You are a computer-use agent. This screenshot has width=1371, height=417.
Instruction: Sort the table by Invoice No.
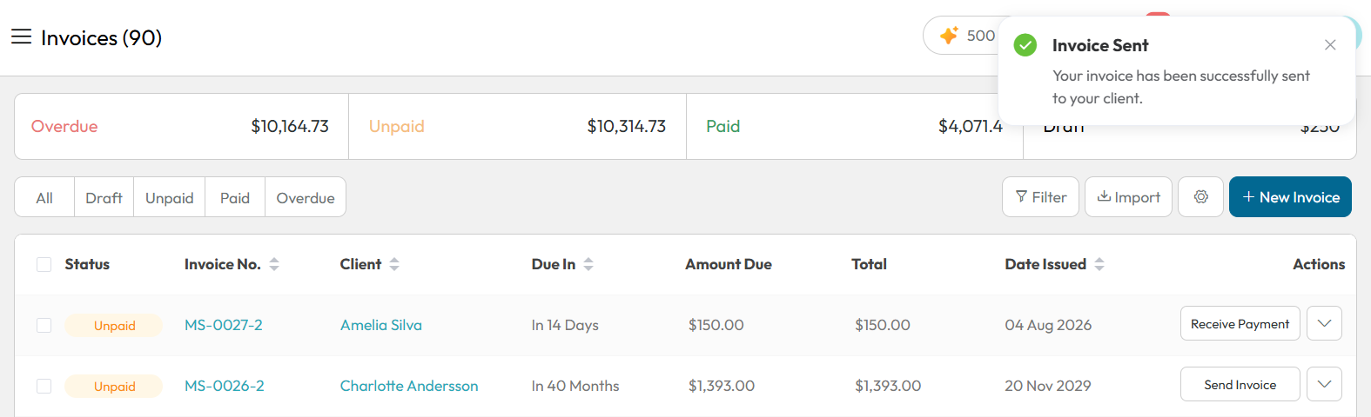(274, 264)
